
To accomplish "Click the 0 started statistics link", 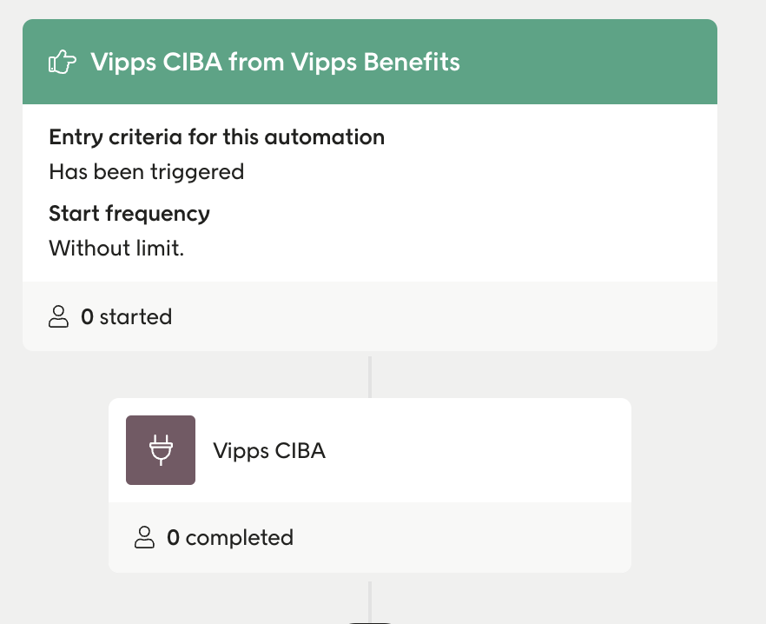I will 126,316.
